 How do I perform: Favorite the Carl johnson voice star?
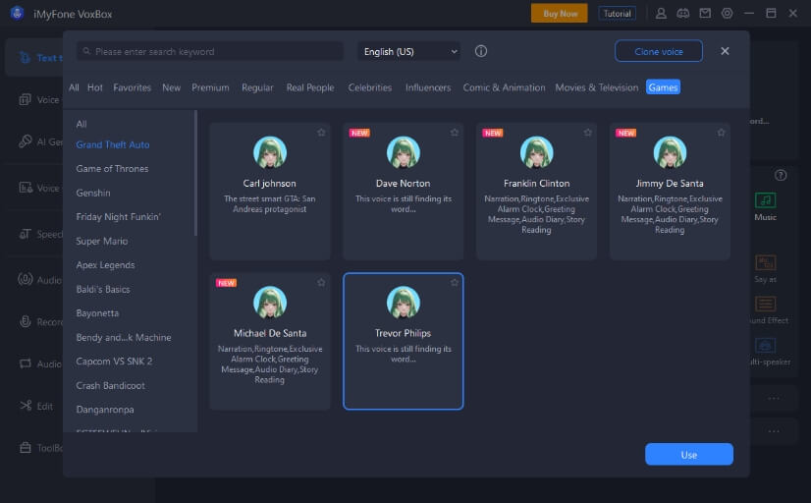321,133
